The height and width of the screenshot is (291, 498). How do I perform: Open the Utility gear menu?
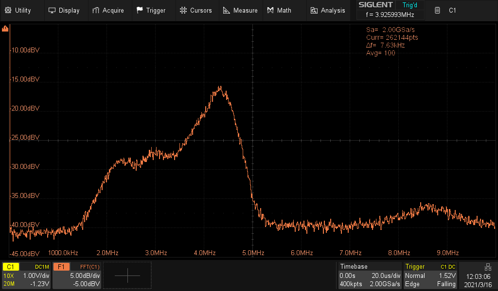tap(18, 11)
